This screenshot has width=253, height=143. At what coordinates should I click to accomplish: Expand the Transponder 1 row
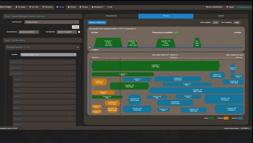tap(42, 62)
